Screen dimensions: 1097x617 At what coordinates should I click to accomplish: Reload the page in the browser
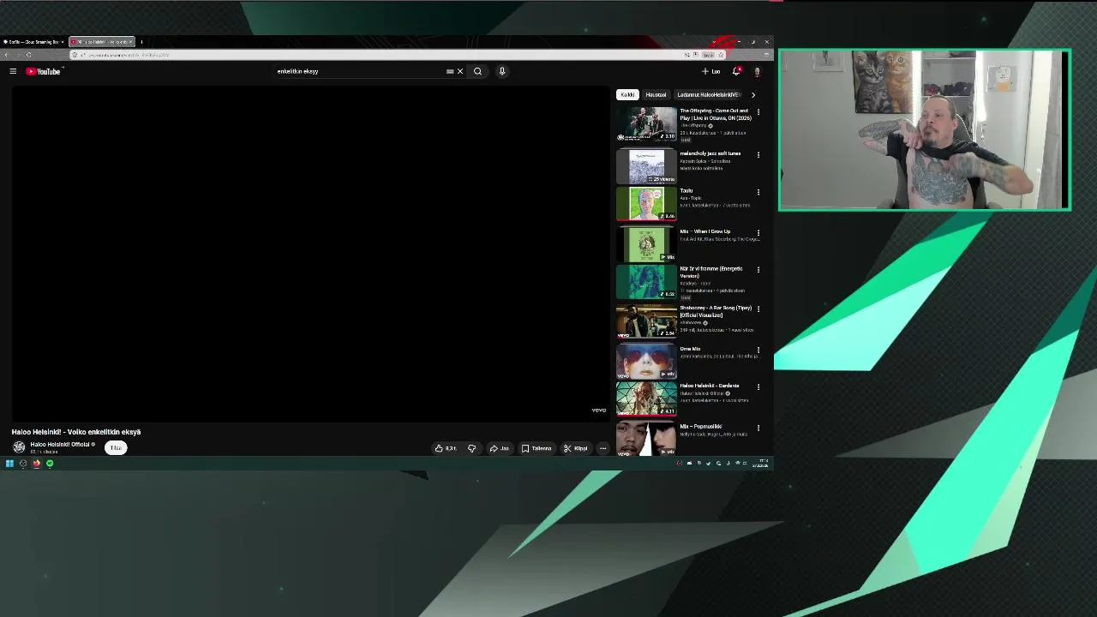pyautogui.click(x=28, y=55)
